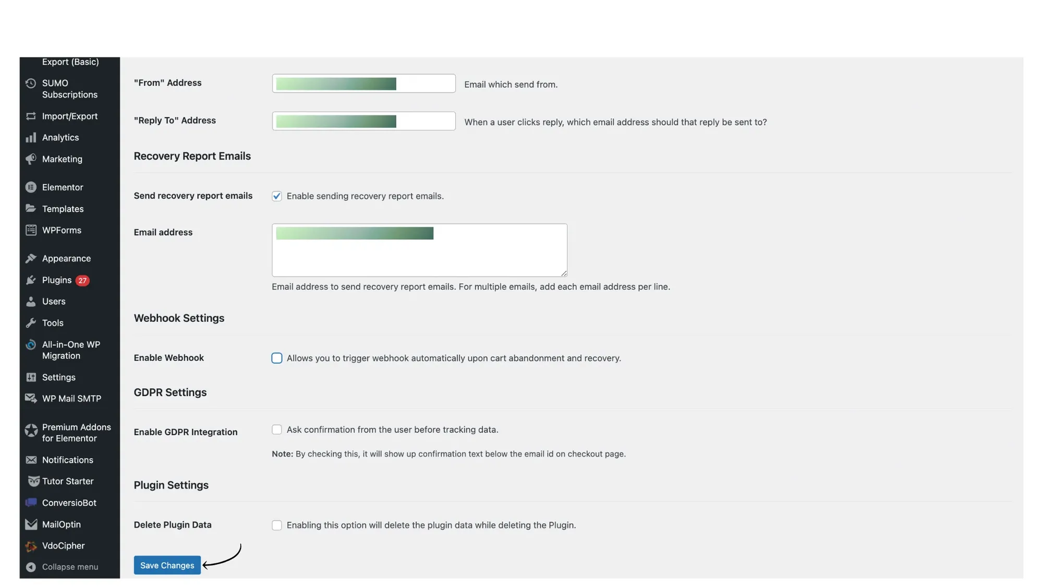
Task: Open the Users menu item
Action: (54, 302)
